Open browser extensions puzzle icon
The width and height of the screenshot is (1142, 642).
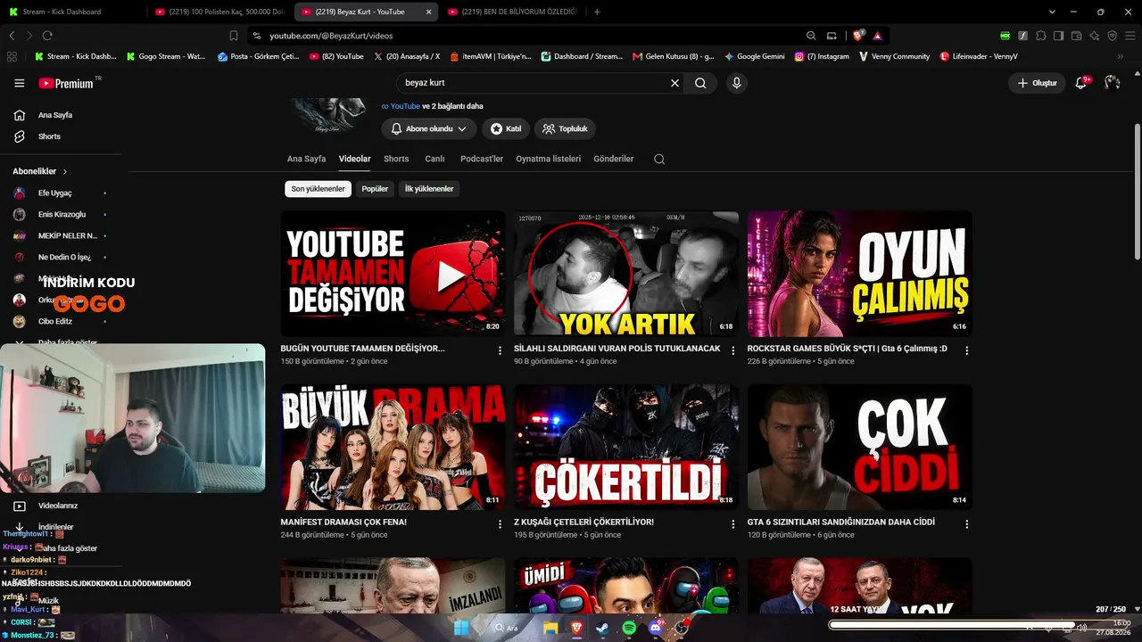tap(1040, 36)
